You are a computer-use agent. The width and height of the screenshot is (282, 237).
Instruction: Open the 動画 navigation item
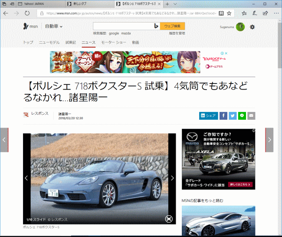pyautogui.click(x=135, y=42)
